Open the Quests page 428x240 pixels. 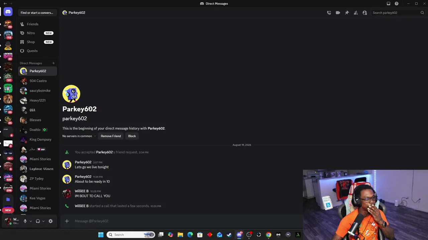37,51
